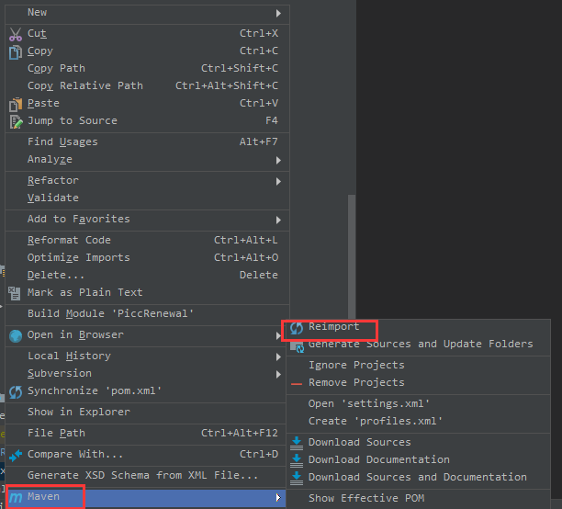
Task: Click the Paste clipboard icon
Action: 16,105
